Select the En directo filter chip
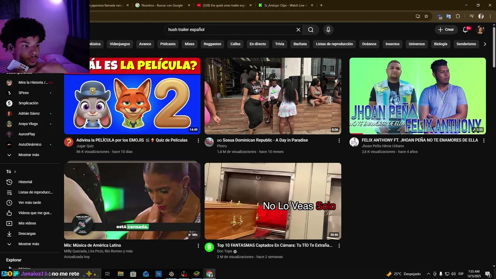This screenshot has height=279, width=496. (x=258, y=44)
